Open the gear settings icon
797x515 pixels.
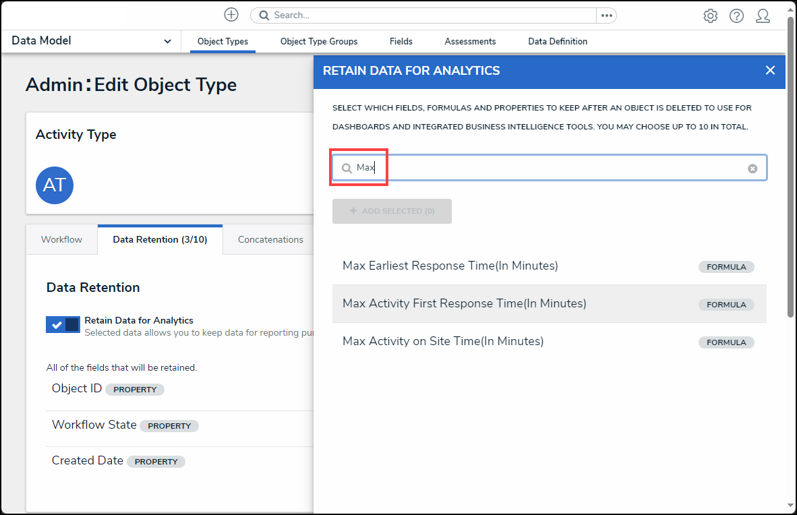click(710, 16)
